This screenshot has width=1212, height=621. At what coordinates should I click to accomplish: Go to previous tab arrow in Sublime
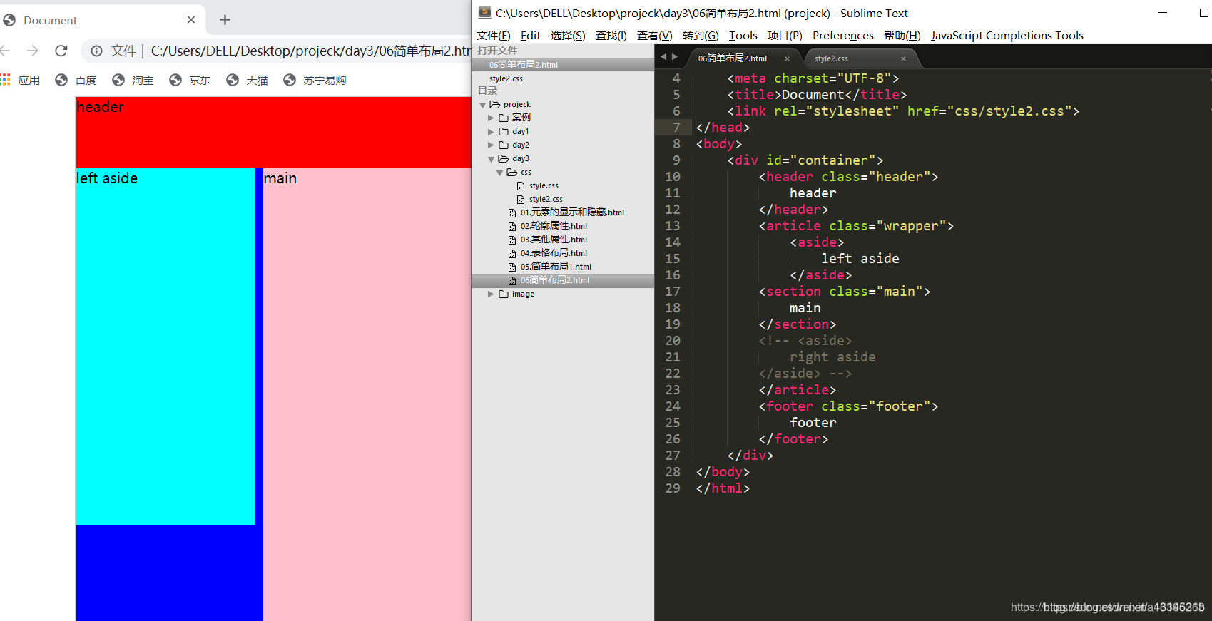pyautogui.click(x=663, y=57)
